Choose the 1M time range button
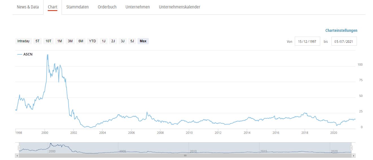Screen dimensions: 373x160 [x=60, y=41]
